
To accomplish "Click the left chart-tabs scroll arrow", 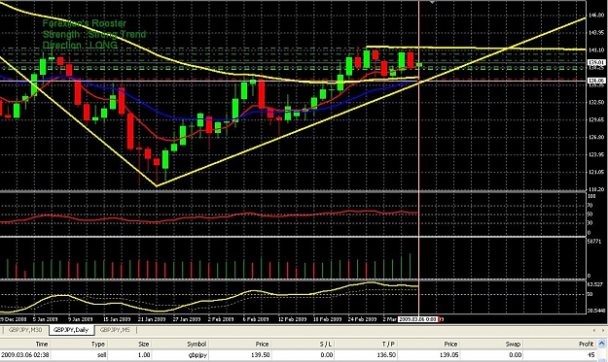I will (595, 330).
